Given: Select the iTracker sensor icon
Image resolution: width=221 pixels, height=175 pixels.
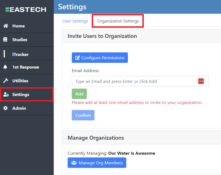Looking at the screenshot, I should point(4,54).
